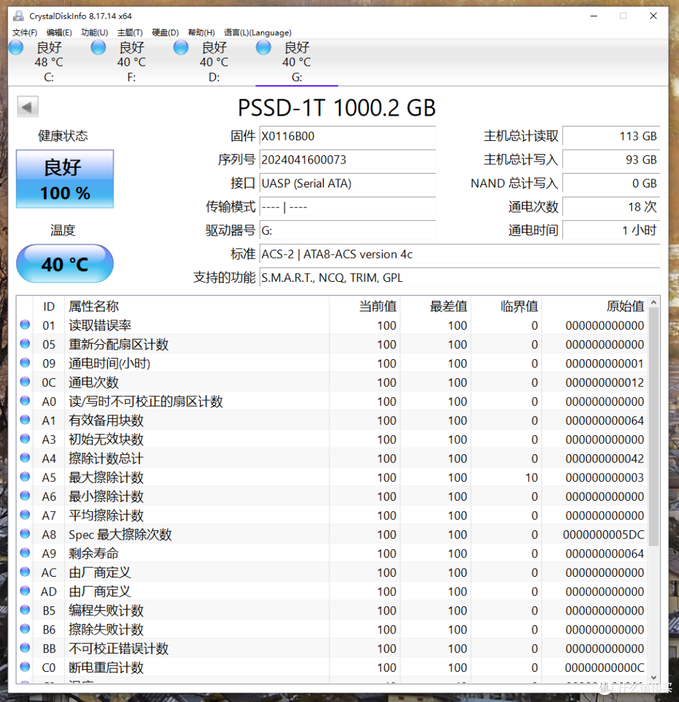Select drive F: status orb icon
This screenshot has height=702, width=679.
tap(98, 47)
